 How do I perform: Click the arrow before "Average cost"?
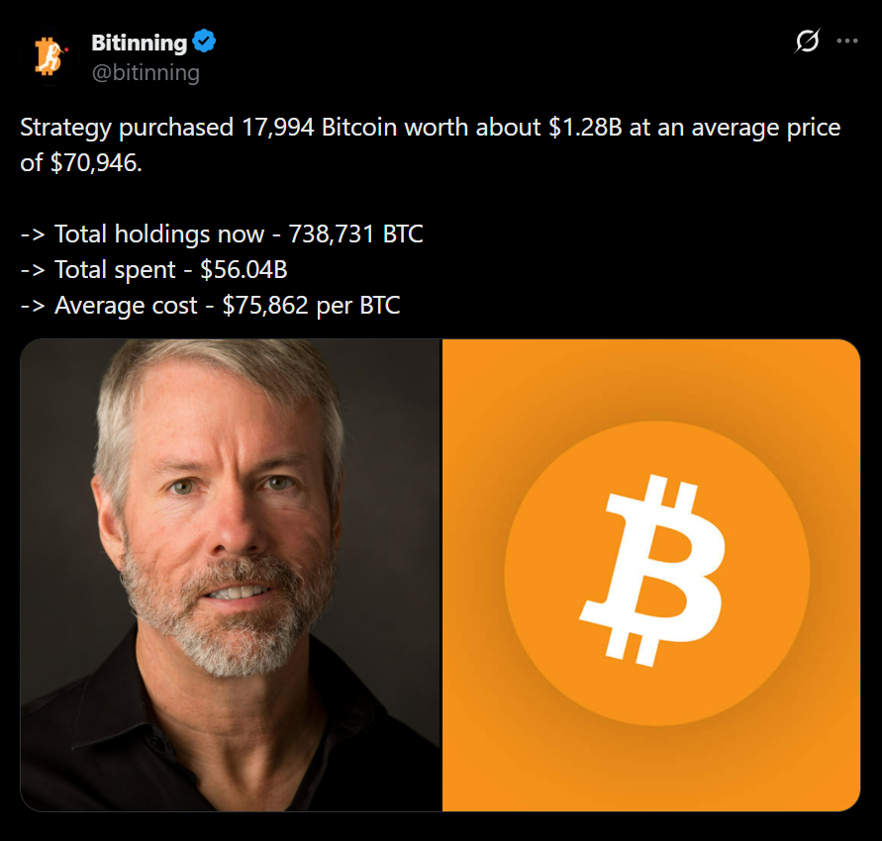33,306
